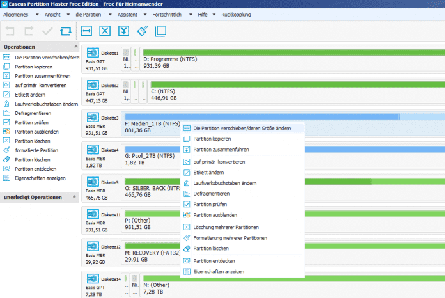Screen dimensions: 445x298
Task: Click the Diskette12 disk icon
Action: click(x=93, y=247)
